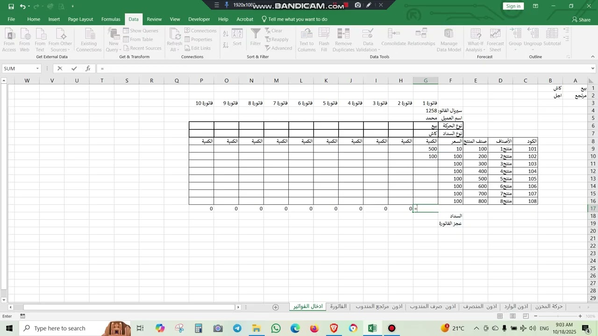Screen dimensions: 598x336
Task: Click Manage Data Model
Action: point(449,41)
